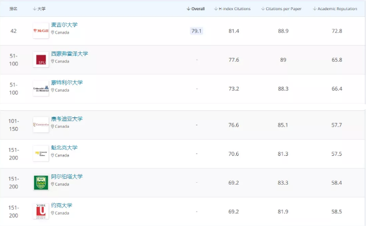Open 阿尔伯塔大学 university link

tap(67, 176)
